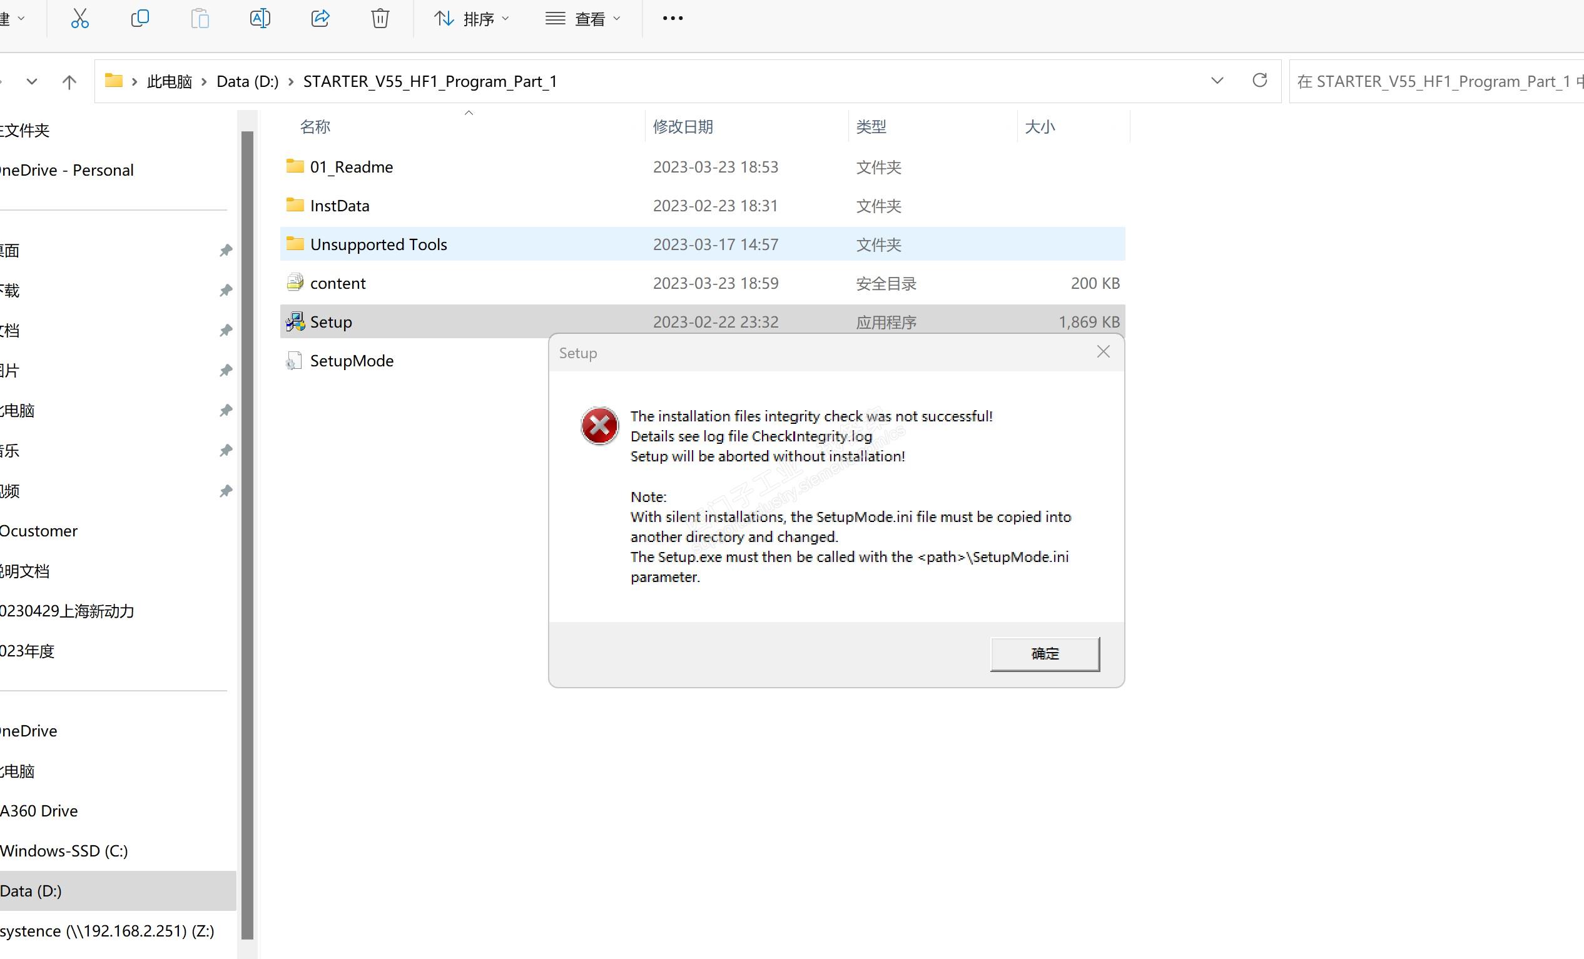This screenshot has height=959, width=1584.
Task: Click the Delete trash can icon
Action: pyautogui.click(x=380, y=19)
